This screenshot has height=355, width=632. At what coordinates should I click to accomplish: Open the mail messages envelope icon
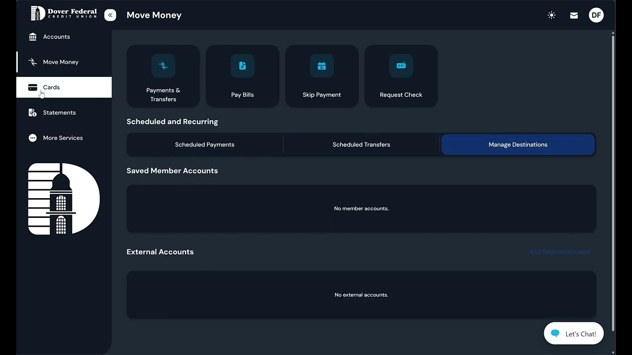pyautogui.click(x=574, y=15)
